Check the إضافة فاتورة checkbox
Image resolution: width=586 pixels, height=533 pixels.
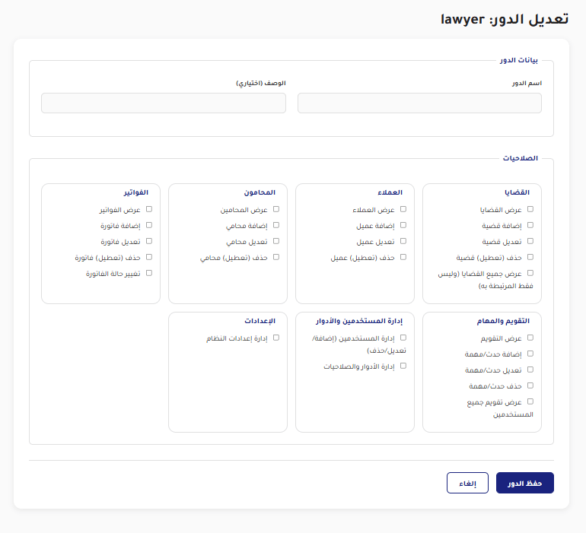tap(149, 225)
